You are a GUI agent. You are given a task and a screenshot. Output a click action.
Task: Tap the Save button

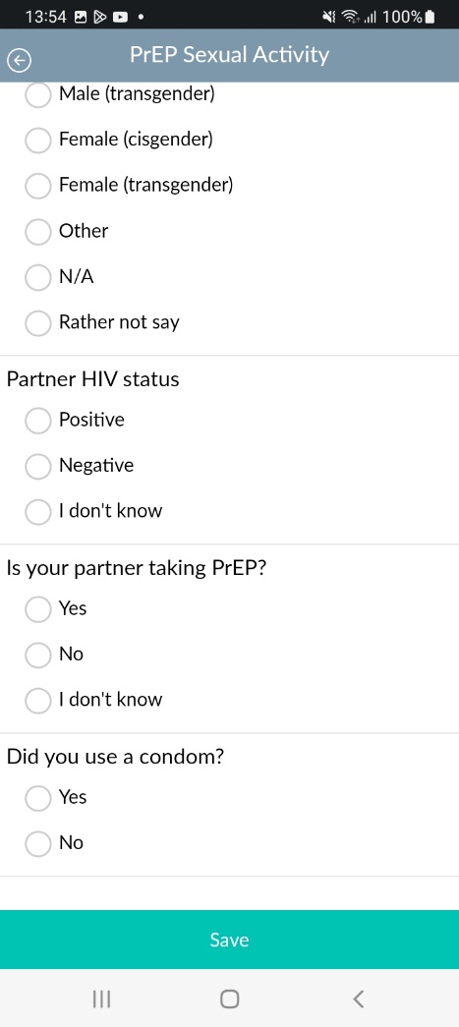[x=229, y=940]
